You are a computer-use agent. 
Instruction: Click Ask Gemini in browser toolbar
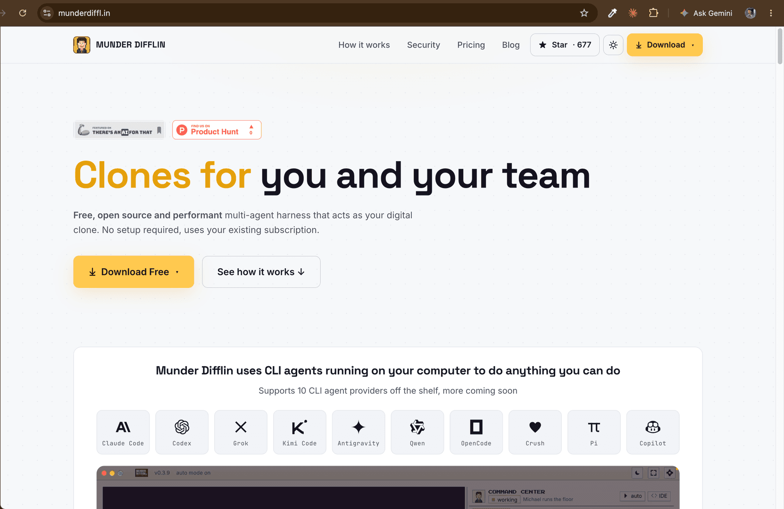[x=706, y=13]
